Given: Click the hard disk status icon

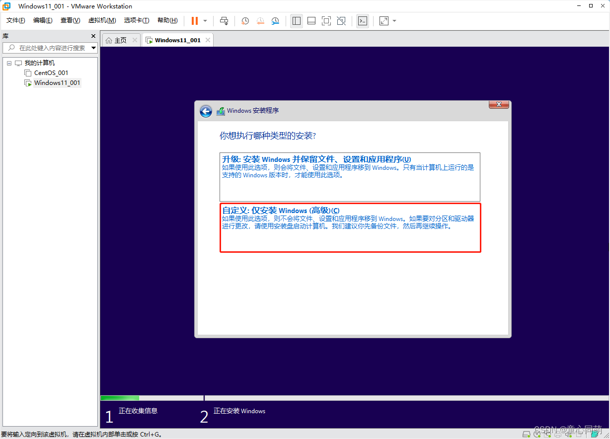Looking at the screenshot, I should (527, 434).
